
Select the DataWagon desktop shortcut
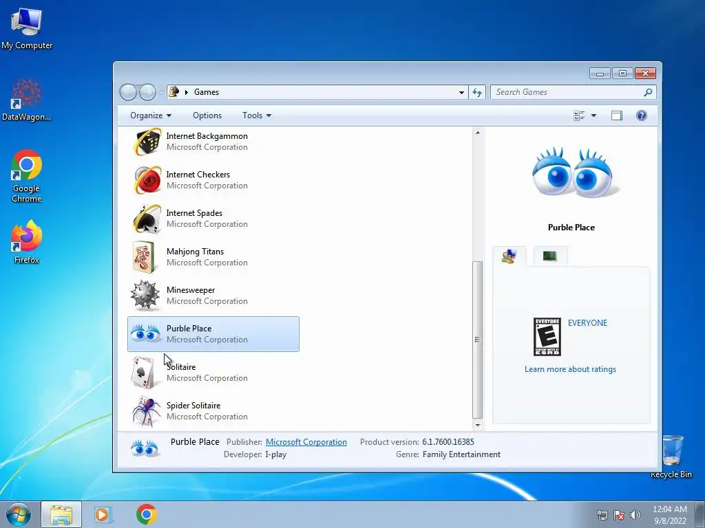tap(27, 100)
